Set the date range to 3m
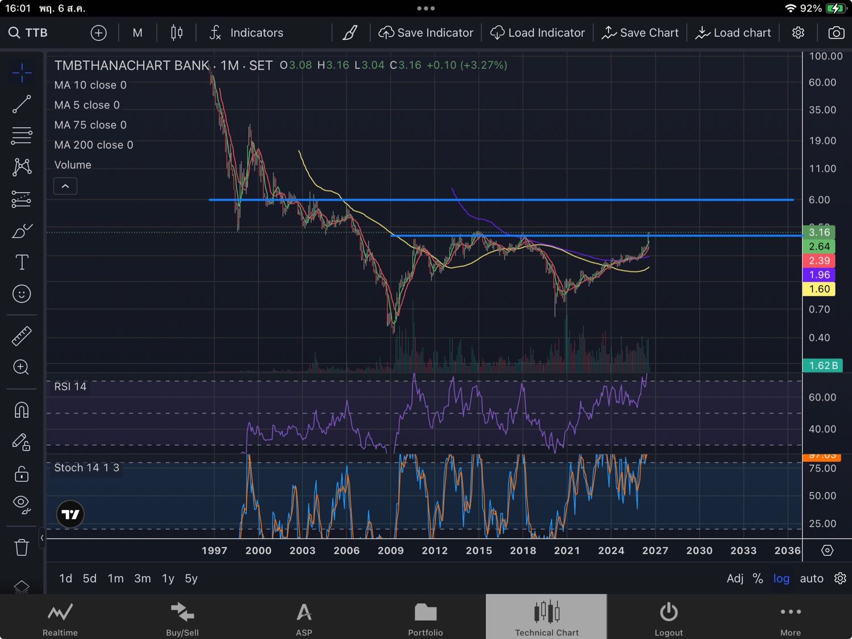 (x=143, y=578)
